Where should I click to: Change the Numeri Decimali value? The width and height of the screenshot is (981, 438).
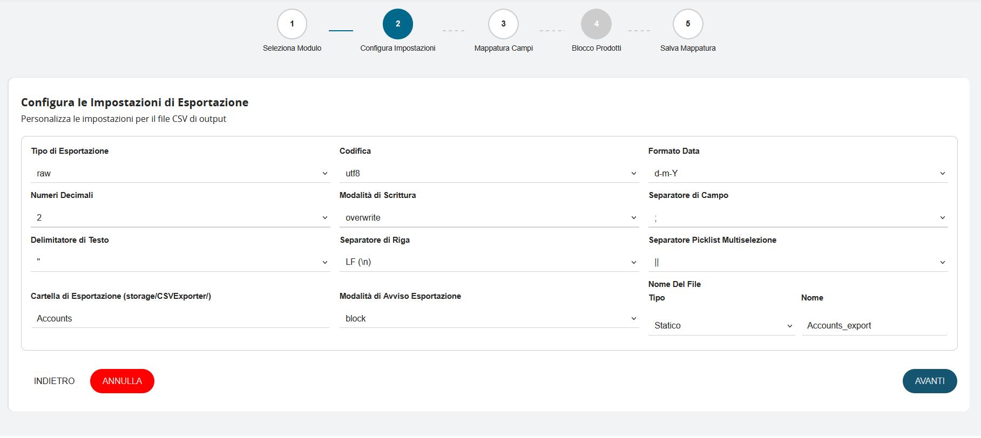(x=180, y=218)
